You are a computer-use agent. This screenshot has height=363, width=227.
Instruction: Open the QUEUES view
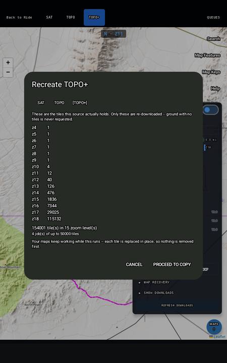click(213, 17)
